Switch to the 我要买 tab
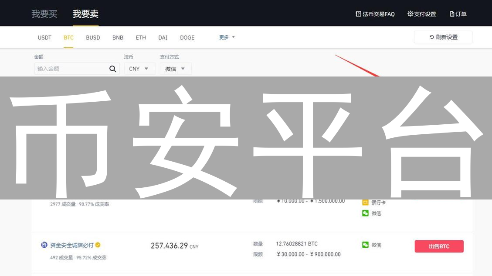 pyautogui.click(x=44, y=14)
